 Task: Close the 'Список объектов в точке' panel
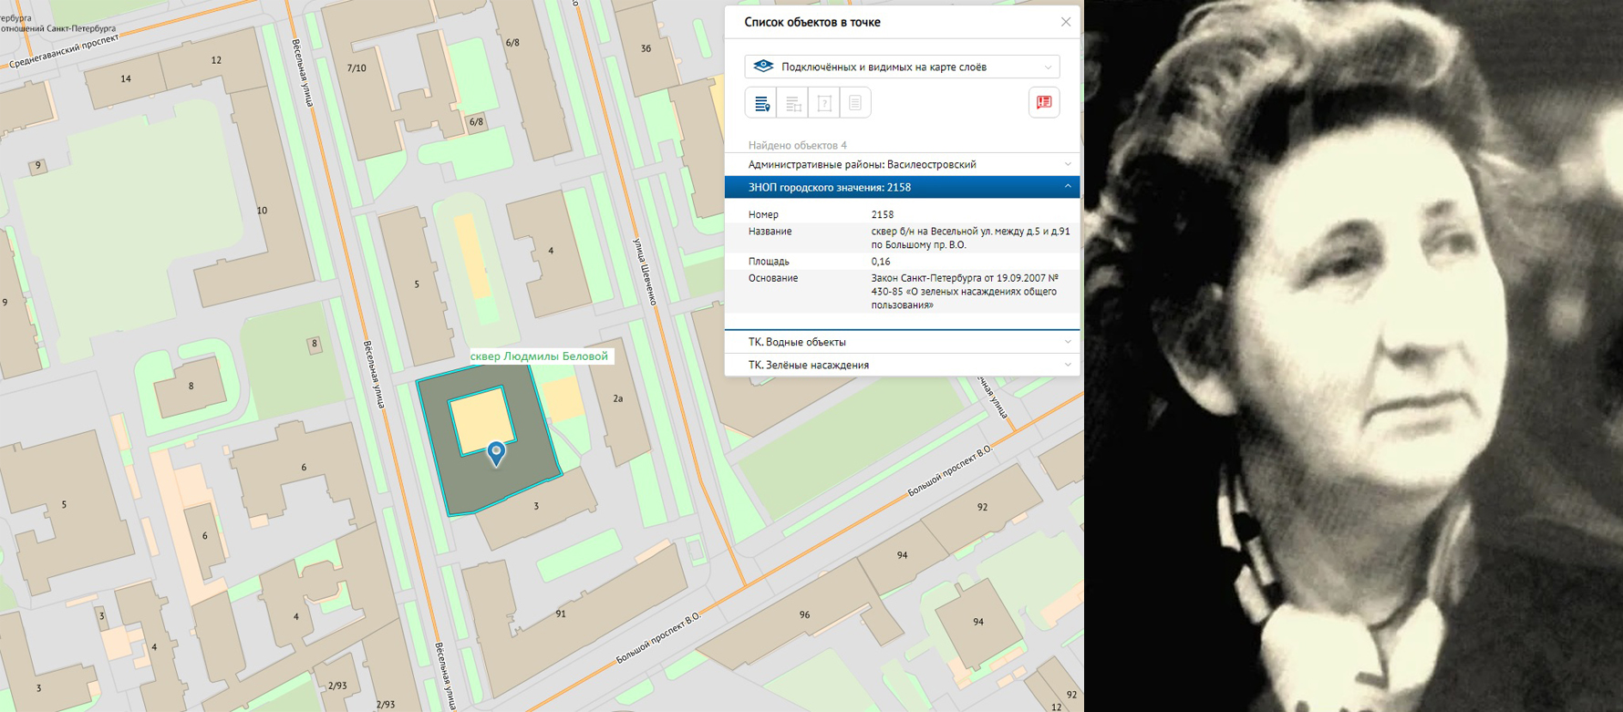pyautogui.click(x=1065, y=22)
